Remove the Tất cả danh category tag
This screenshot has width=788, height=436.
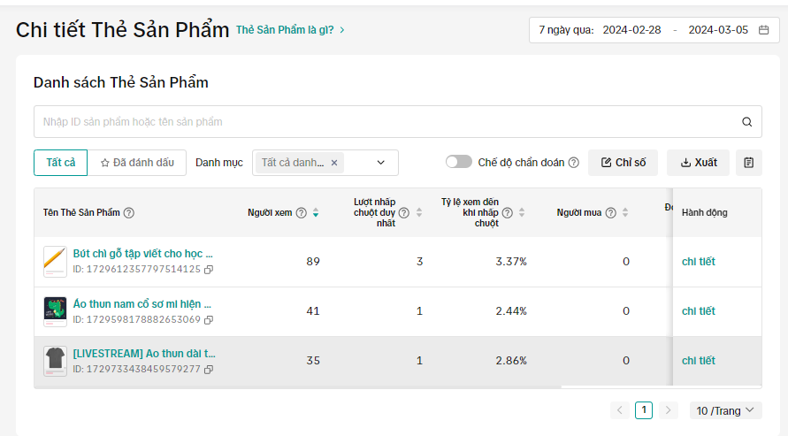[334, 163]
